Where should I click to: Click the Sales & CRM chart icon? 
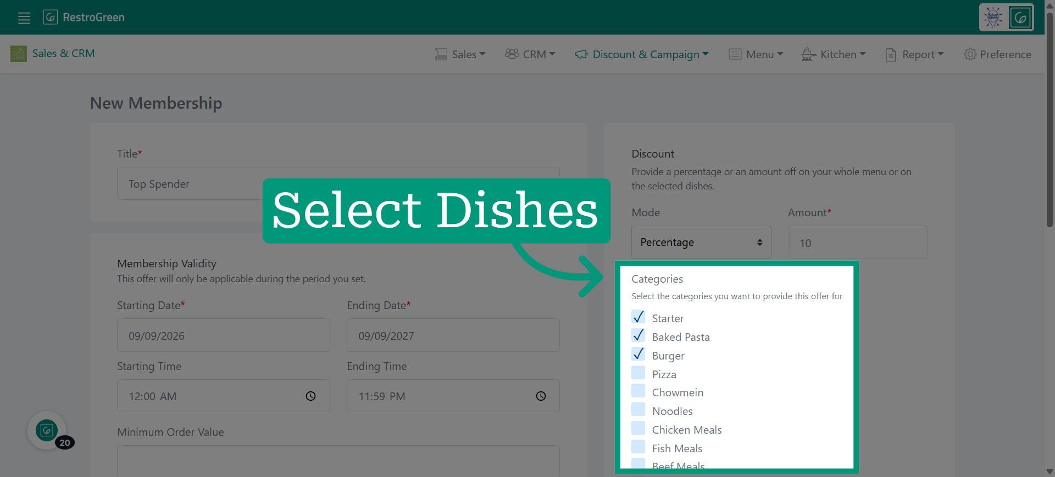(19, 54)
